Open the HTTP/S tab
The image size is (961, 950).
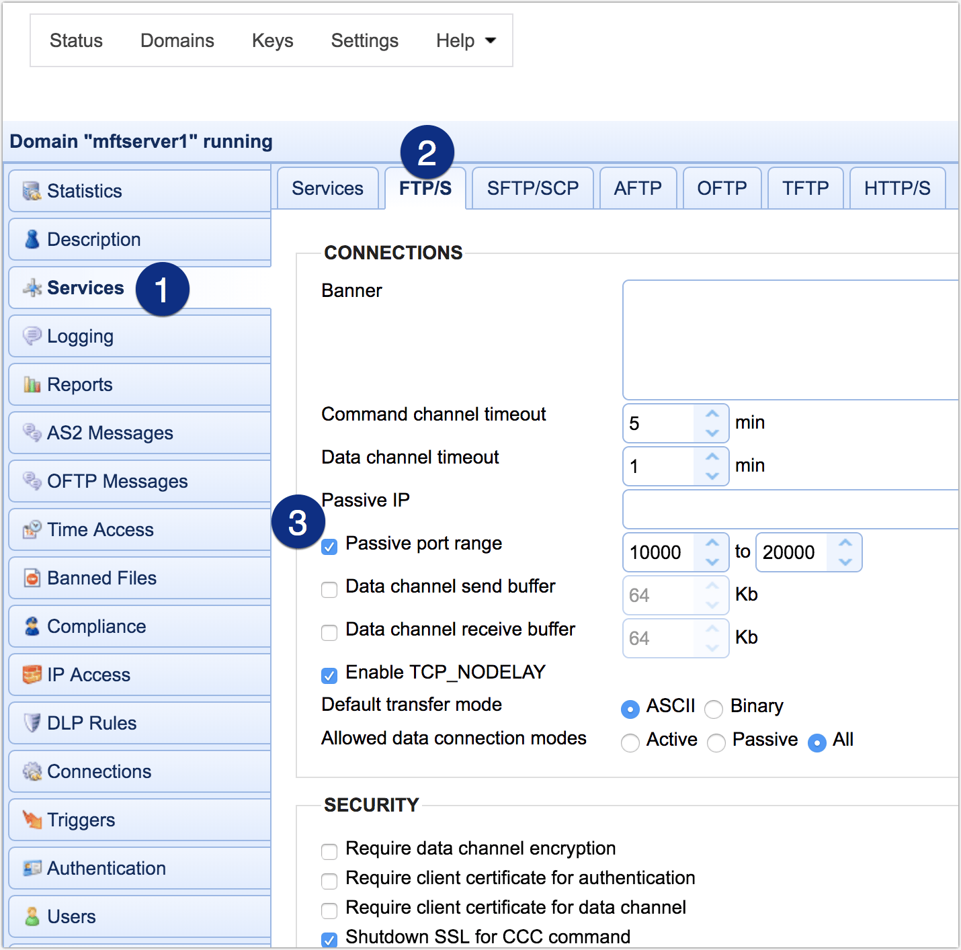[897, 188]
